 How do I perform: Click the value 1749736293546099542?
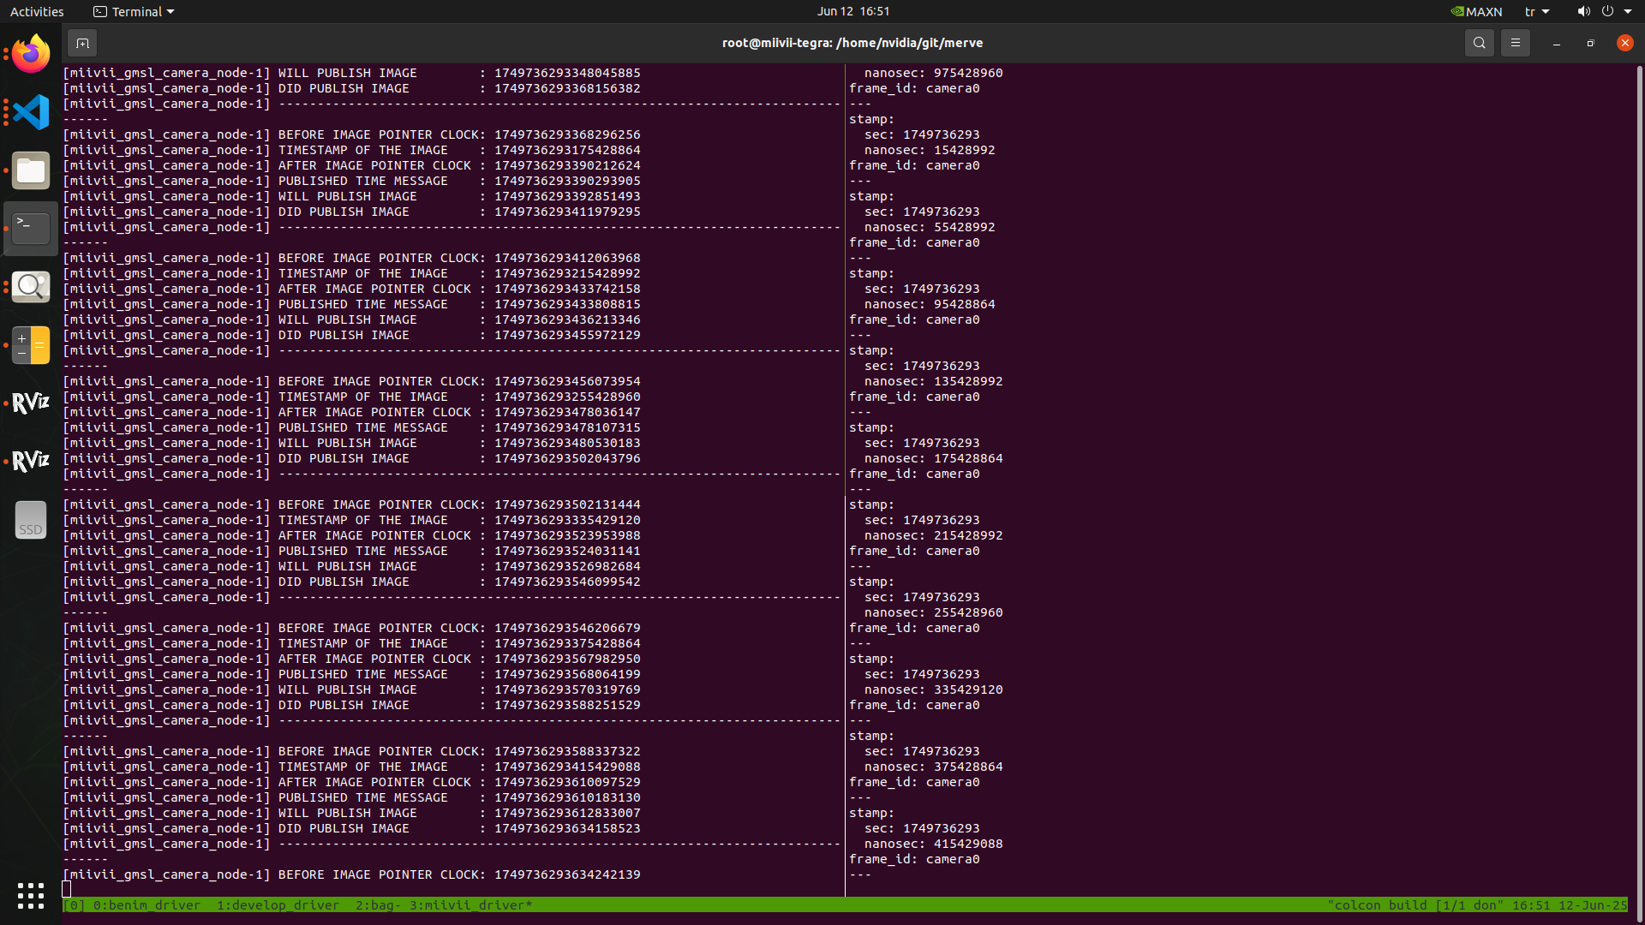click(567, 582)
